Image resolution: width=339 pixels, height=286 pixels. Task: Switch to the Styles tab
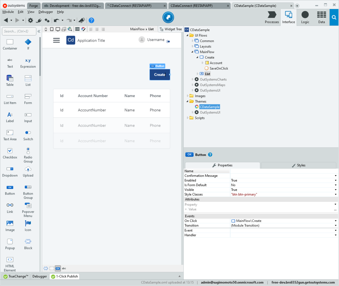click(299, 165)
